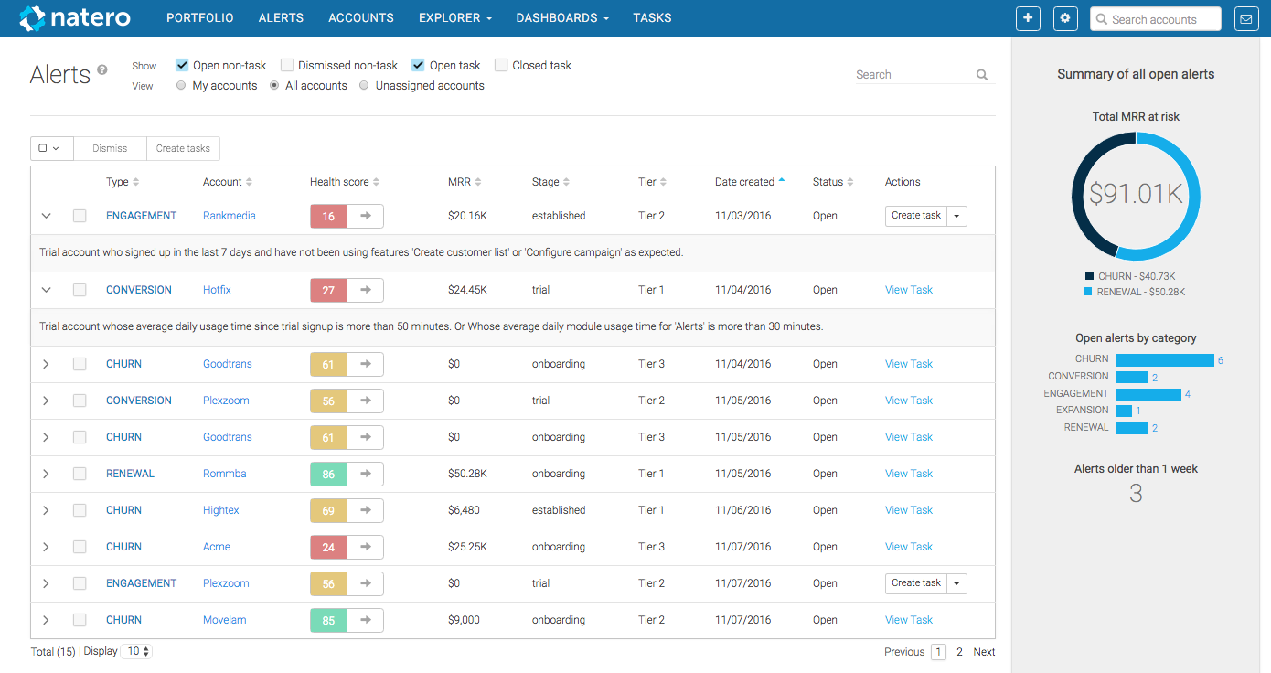The width and height of the screenshot is (1271, 673).
Task: Uncheck the Open non-task filter
Action: click(x=182, y=65)
